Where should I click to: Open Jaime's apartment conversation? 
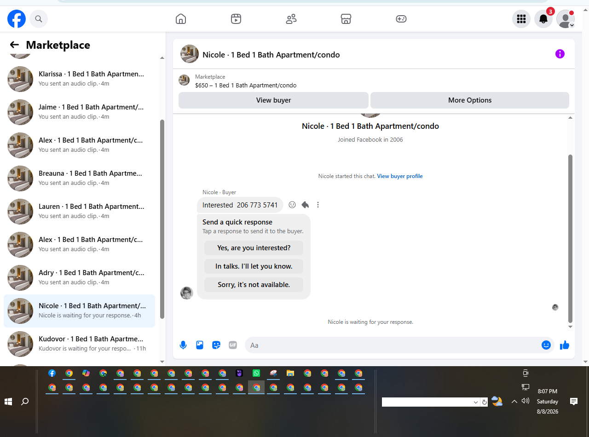click(x=79, y=112)
